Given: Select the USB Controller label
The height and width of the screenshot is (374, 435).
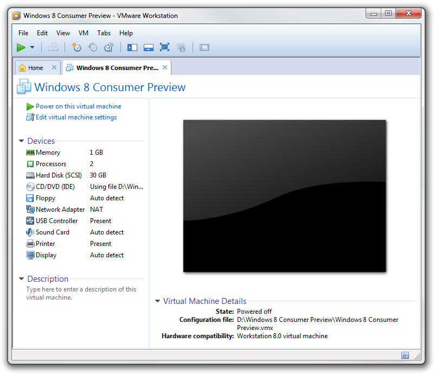Looking at the screenshot, I should coord(57,221).
